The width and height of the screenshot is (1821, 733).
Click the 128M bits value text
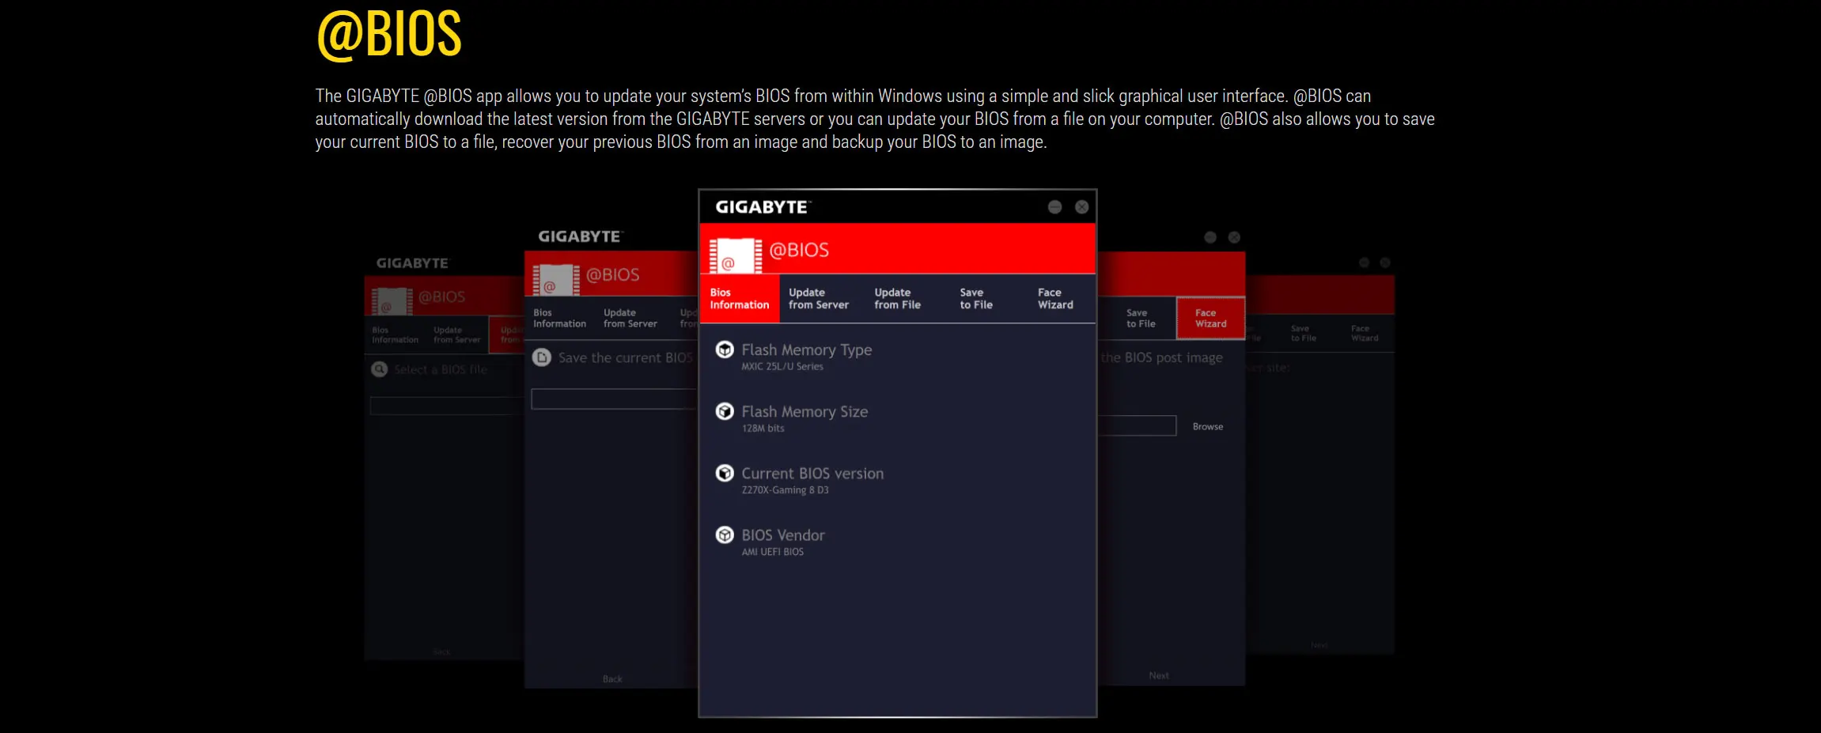pyautogui.click(x=763, y=429)
